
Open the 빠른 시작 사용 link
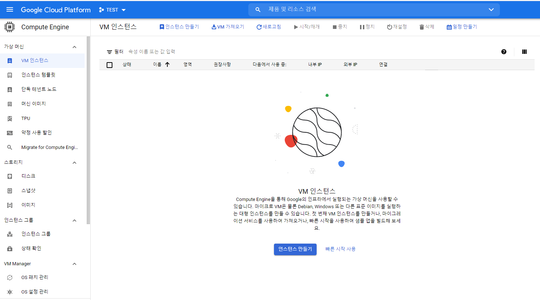[340, 249]
